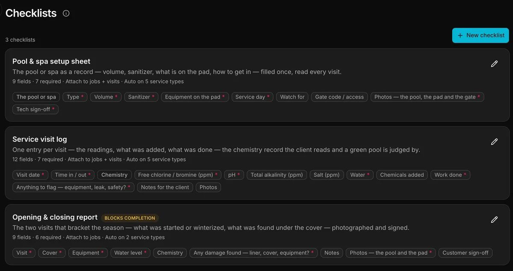Select 'Equipment on the pad' chip
The width and height of the screenshot is (513, 271).
click(195, 97)
